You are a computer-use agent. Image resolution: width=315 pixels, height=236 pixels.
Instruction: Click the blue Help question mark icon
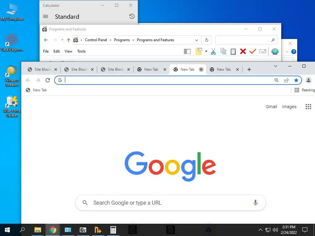pyautogui.click(x=293, y=52)
